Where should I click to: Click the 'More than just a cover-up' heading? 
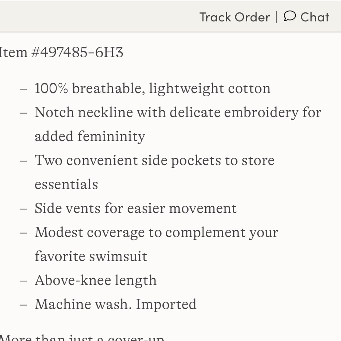pyautogui.click(x=82, y=337)
